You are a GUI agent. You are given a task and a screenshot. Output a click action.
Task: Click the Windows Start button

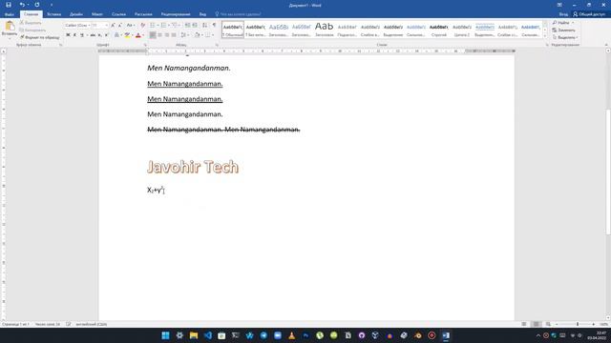(x=165, y=335)
